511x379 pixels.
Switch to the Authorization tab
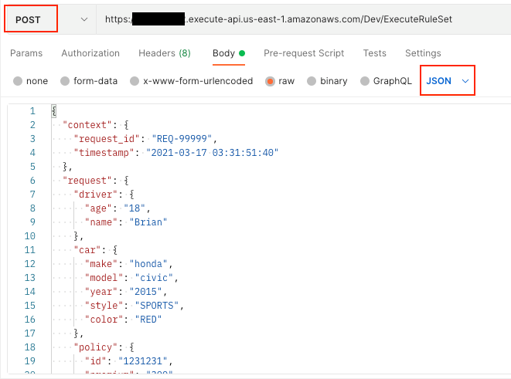(x=90, y=53)
